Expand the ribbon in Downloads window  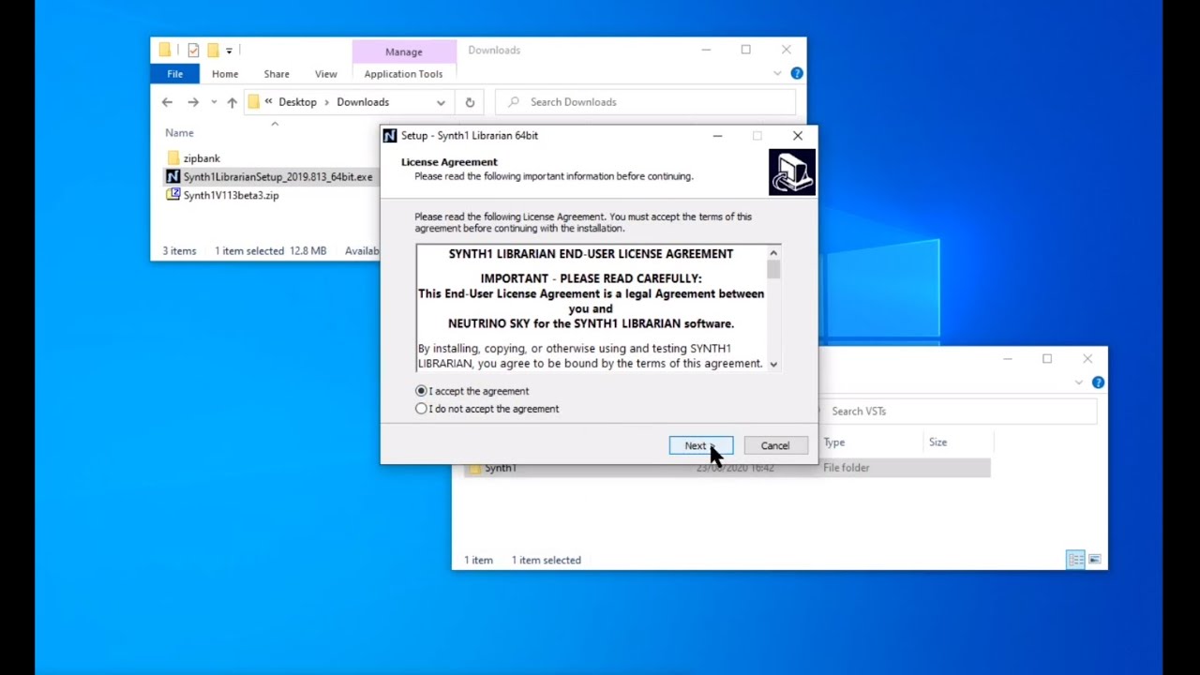pos(777,73)
